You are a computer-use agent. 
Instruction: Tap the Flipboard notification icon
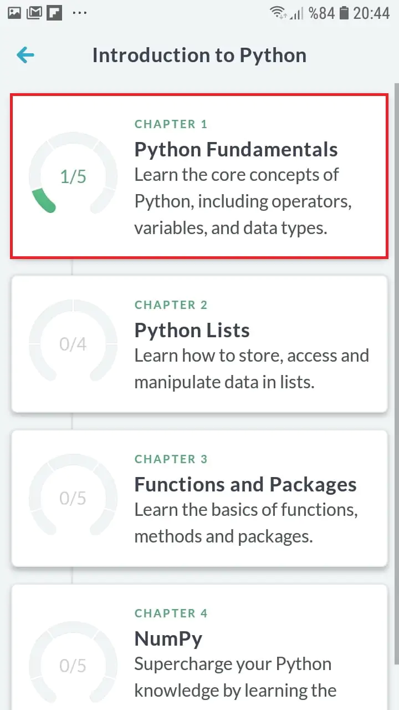click(x=54, y=13)
